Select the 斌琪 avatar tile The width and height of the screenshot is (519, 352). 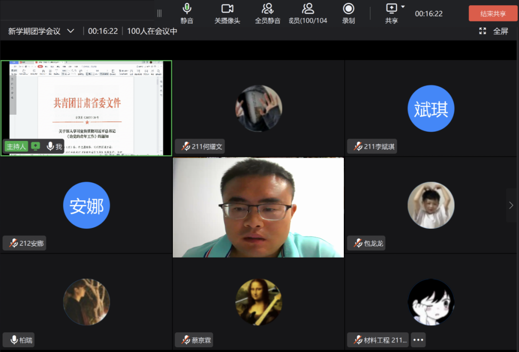click(431, 109)
